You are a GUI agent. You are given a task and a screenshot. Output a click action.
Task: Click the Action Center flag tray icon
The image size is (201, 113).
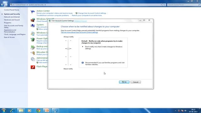pyautogui.click(x=182, y=111)
